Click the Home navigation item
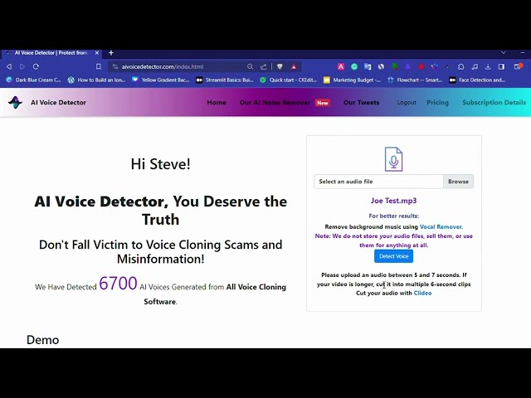The image size is (531, 398). 217,103
